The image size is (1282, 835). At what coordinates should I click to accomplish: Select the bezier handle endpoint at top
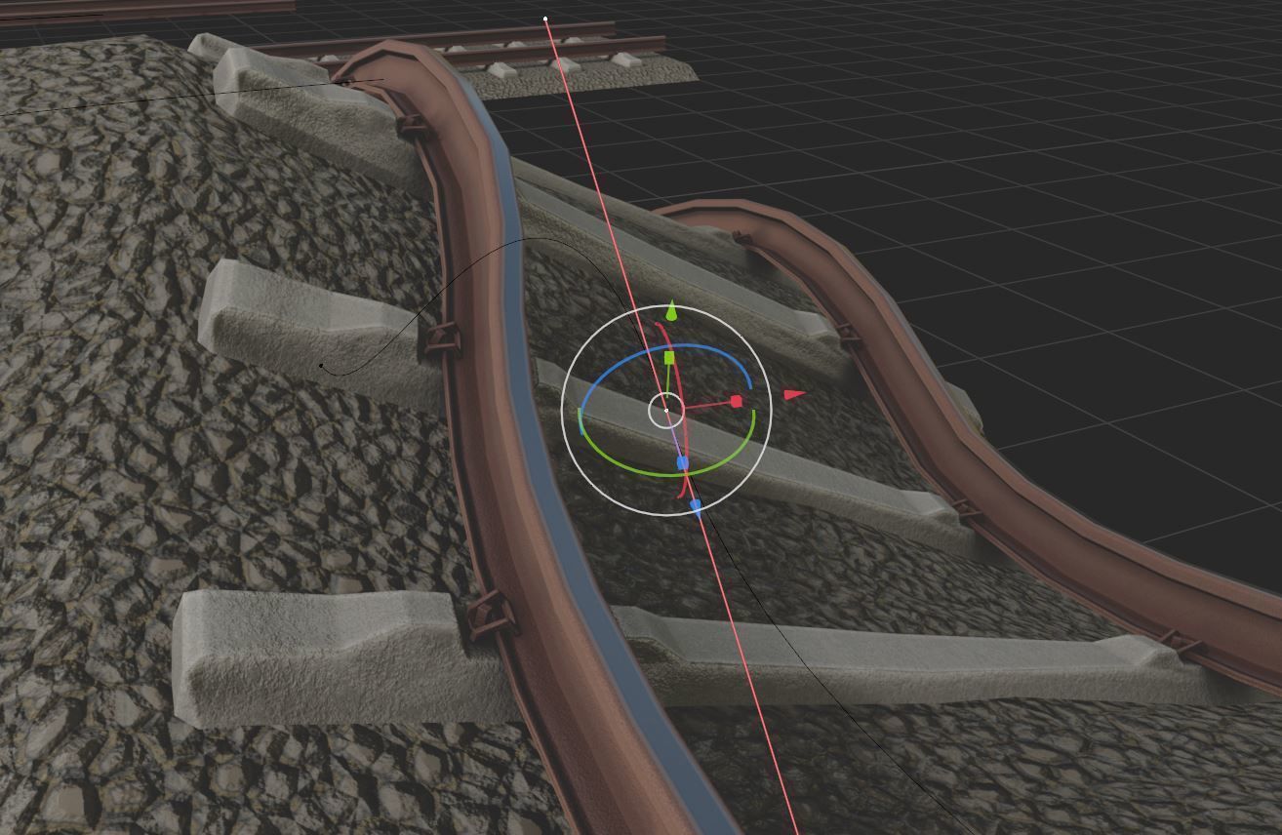(x=545, y=19)
